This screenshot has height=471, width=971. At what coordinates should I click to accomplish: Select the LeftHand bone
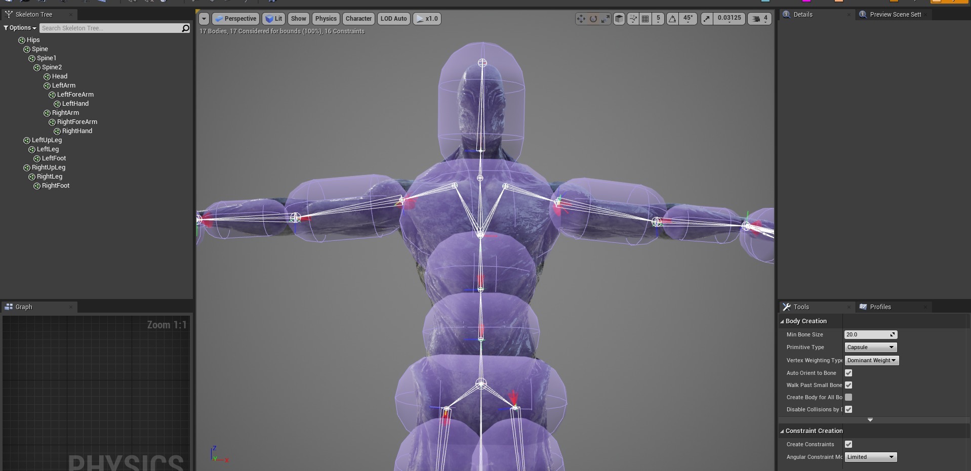click(75, 104)
